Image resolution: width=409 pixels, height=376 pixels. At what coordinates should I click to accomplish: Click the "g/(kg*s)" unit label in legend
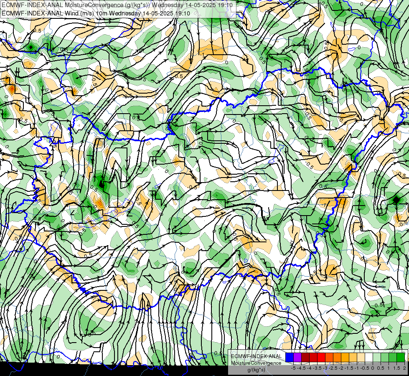[x=256, y=370]
